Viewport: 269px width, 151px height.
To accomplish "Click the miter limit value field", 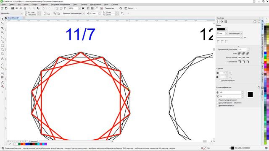I will pos(242,49).
